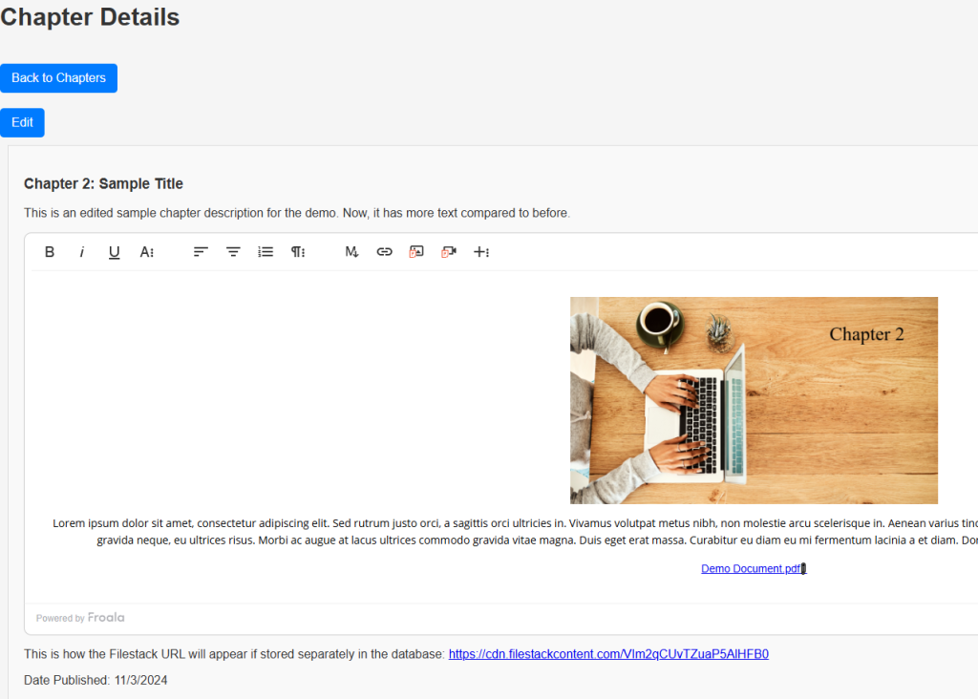Image resolution: width=978 pixels, height=699 pixels.
Task: Expand the More Rich options
Action: pos(481,252)
